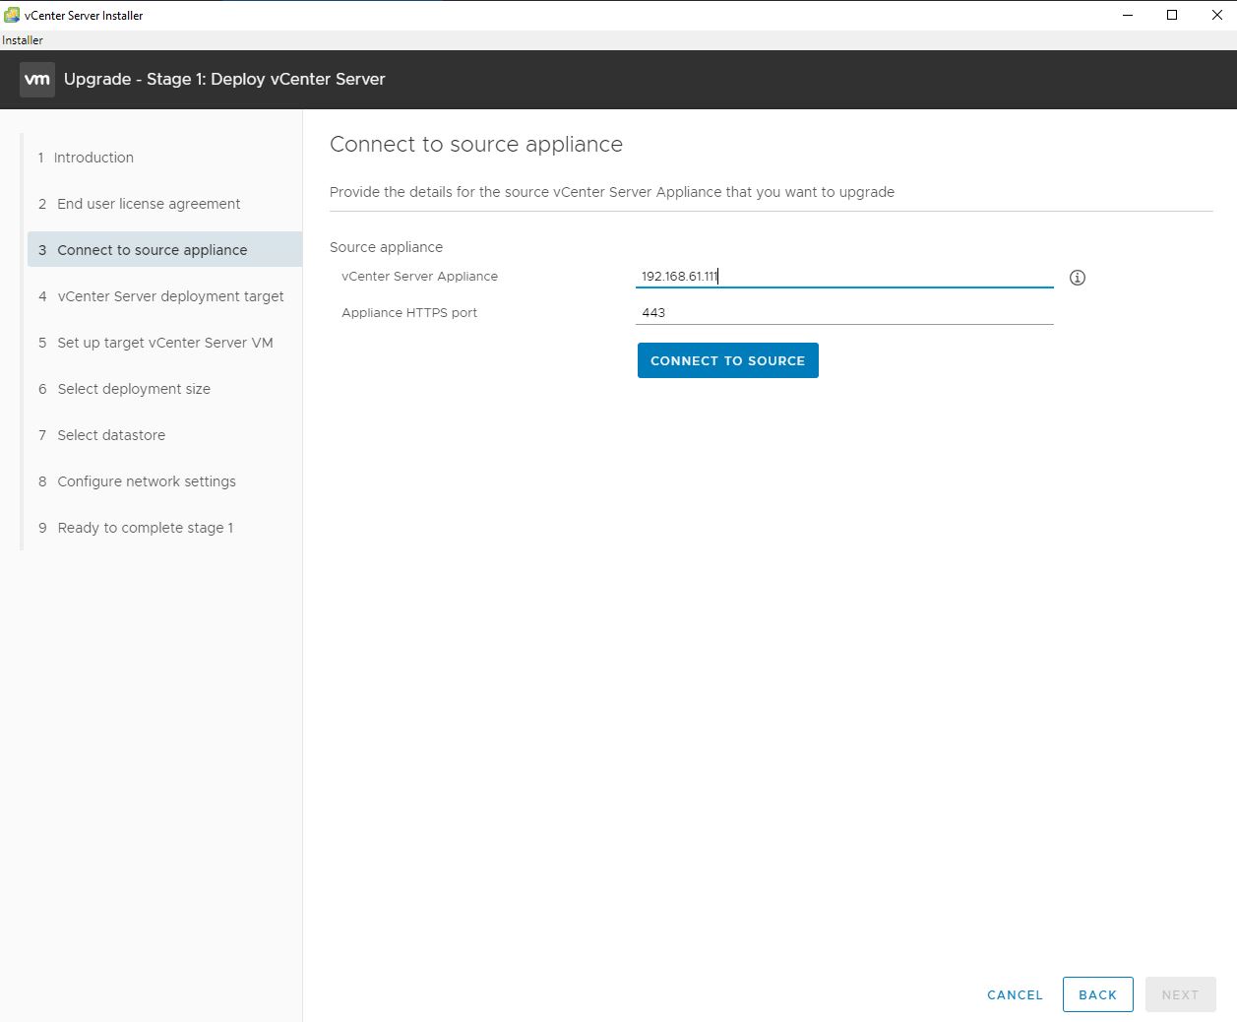Click the 'Upgrade - Stage 1: Deploy vCenter Server' title
Viewport: 1237px width, 1022px height.
(x=224, y=80)
